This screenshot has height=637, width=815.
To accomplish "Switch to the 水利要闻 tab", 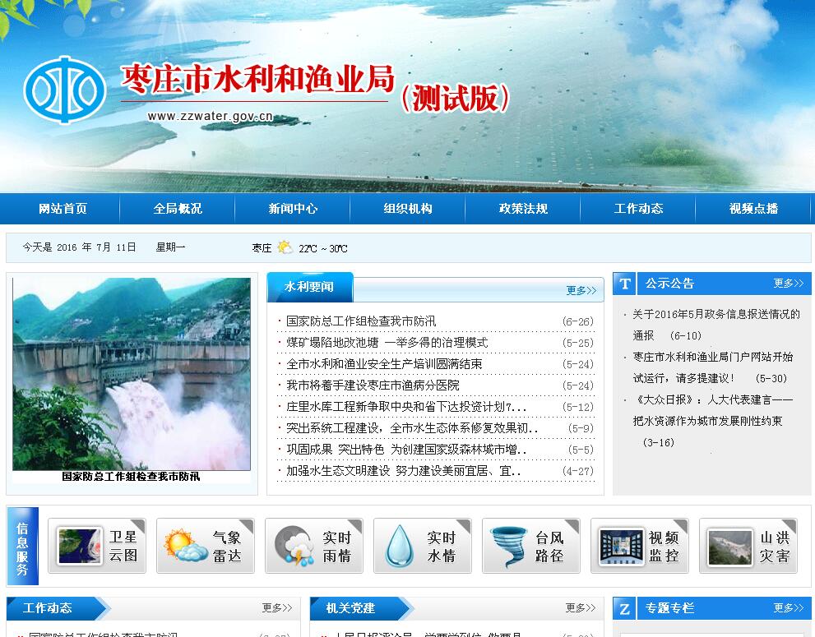I will [x=309, y=287].
